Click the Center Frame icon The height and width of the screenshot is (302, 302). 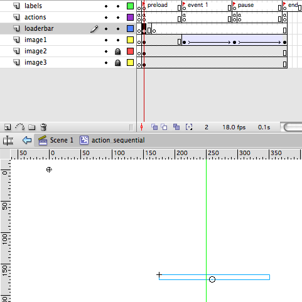pos(142,127)
